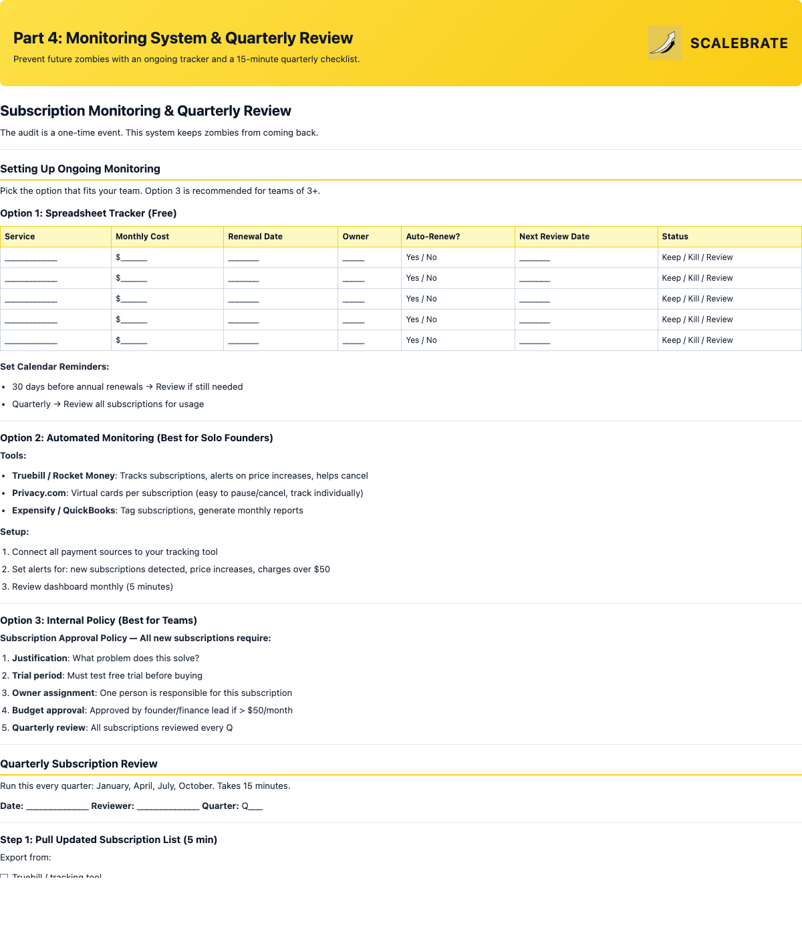The height and width of the screenshot is (936, 802).
Task: Click the 'Tools:' label
Action: pyautogui.click(x=13, y=455)
